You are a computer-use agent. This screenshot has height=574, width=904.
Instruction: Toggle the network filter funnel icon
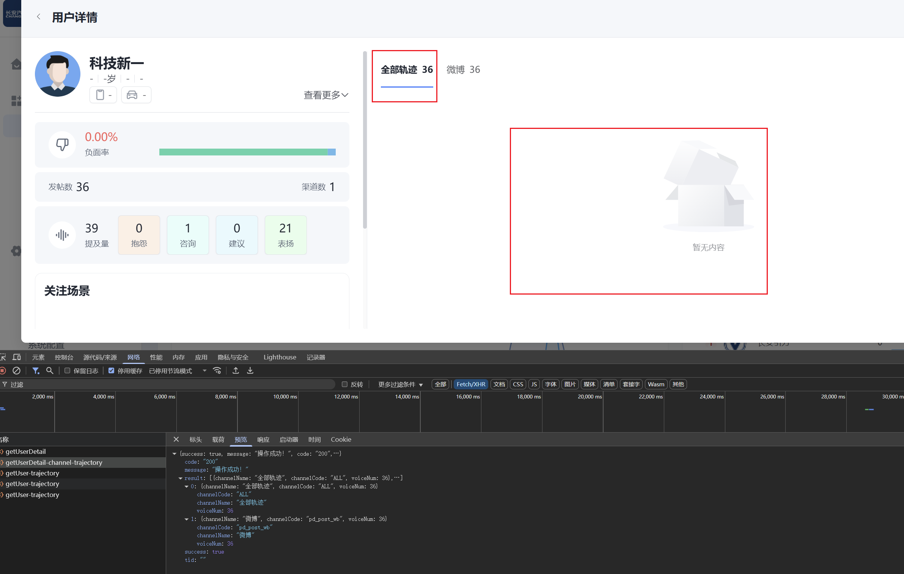(x=36, y=371)
